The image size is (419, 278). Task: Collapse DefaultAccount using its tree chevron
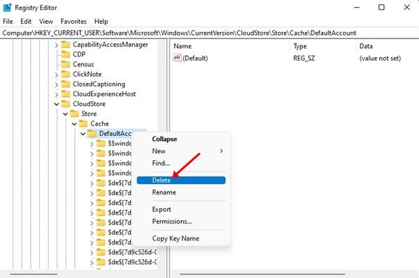(83, 134)
